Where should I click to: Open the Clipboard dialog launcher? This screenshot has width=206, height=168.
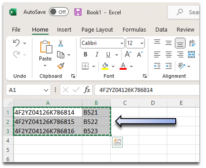[73, 76]
